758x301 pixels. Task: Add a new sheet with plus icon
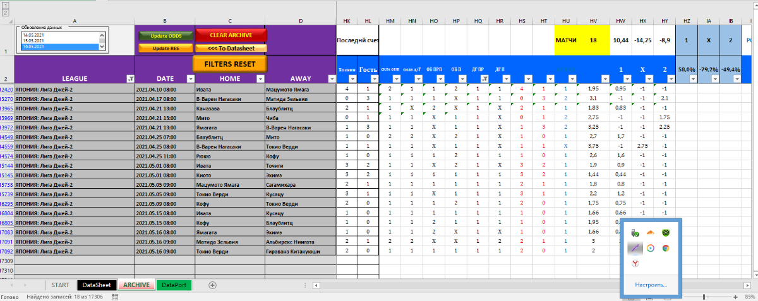(x=212, y=285)
